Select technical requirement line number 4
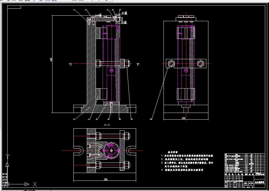The image size is (269, 191). [x=182, y=170]
